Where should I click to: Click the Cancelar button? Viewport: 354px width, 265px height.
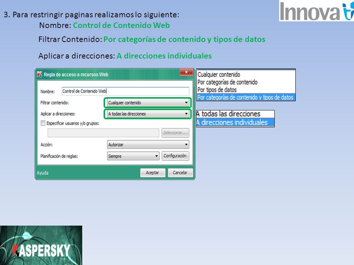[x=180, y=173]
